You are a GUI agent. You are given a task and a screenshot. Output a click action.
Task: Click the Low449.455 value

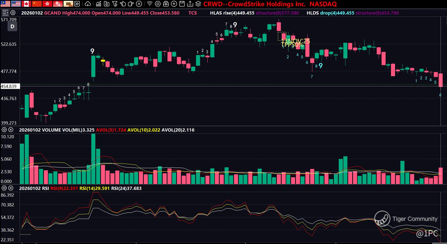135,13
